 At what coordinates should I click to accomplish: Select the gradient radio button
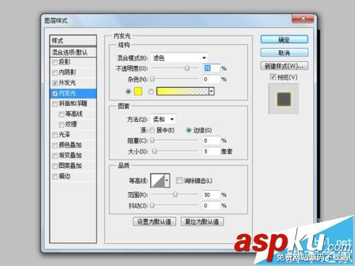click(x=151, y=92)
